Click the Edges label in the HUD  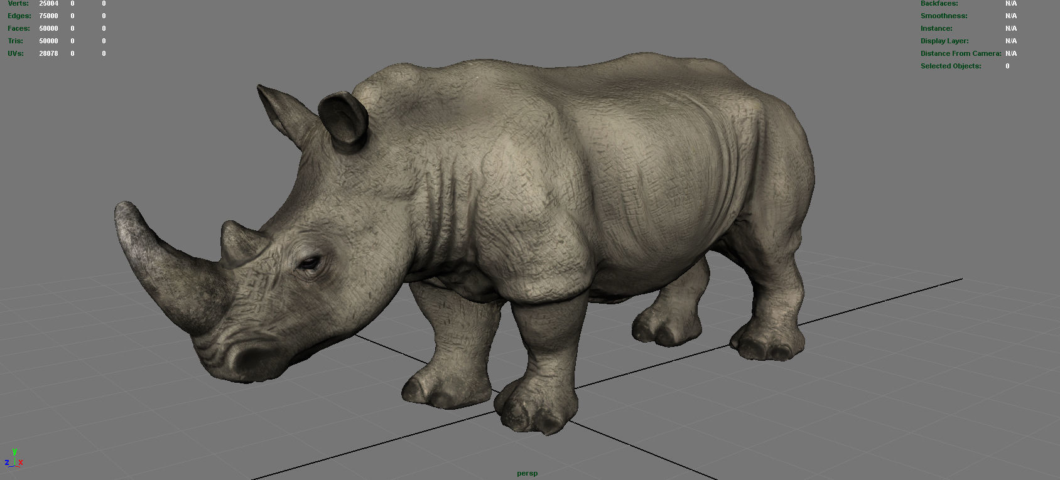pyautogui.click(x=19, y=16)
